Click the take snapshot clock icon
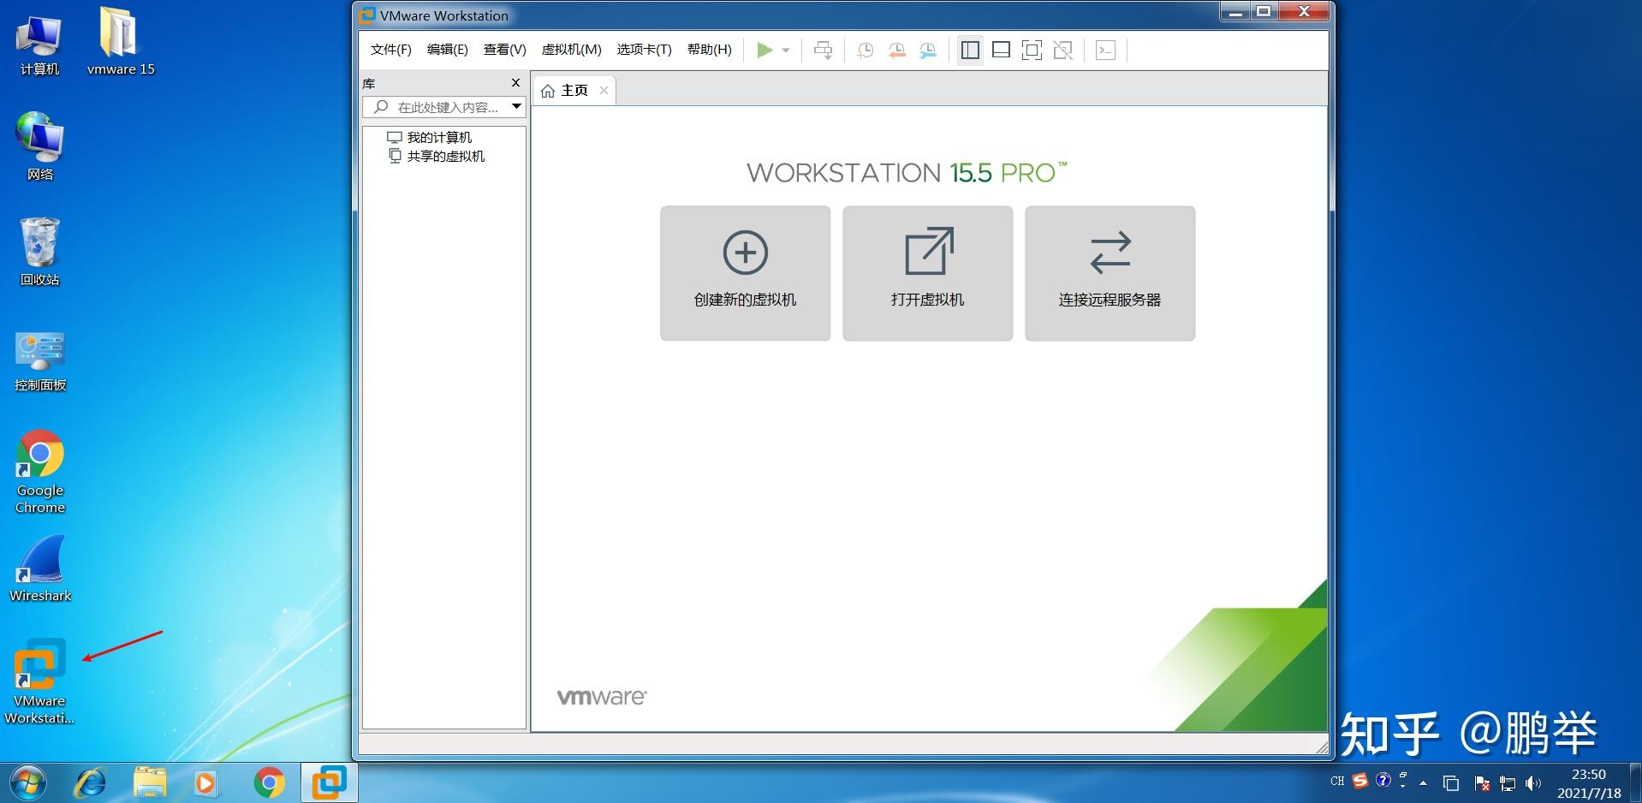This screenshot has height=803, width=1642. click(865, 51)
